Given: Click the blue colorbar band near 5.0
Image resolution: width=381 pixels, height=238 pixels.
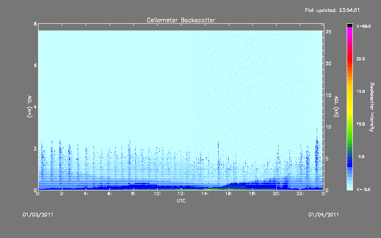Looking at the screenshot, I should pyautogui.click(x=350, y=159).
